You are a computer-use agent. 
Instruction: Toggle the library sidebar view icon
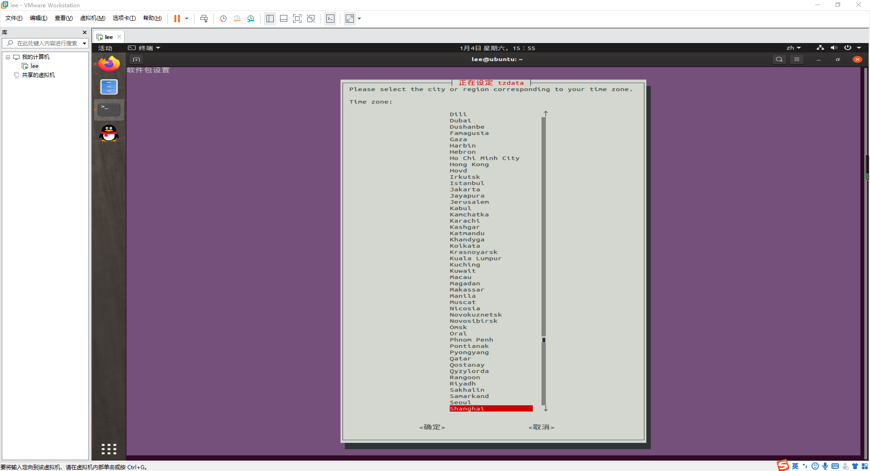[270, 19]
